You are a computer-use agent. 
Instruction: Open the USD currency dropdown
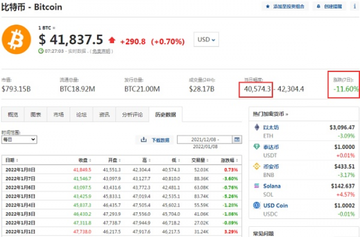click(x=206, y=40)
